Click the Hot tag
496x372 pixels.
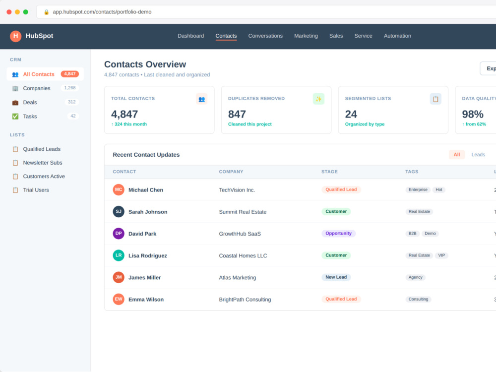[x=439, y=190]
